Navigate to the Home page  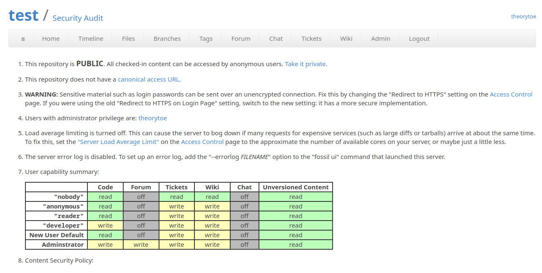tap(50, 38)
